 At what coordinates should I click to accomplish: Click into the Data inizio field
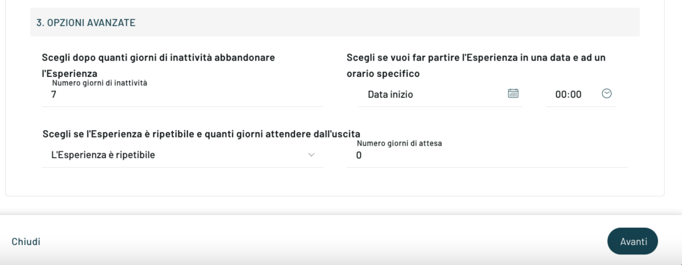click(x=440, y=94)
